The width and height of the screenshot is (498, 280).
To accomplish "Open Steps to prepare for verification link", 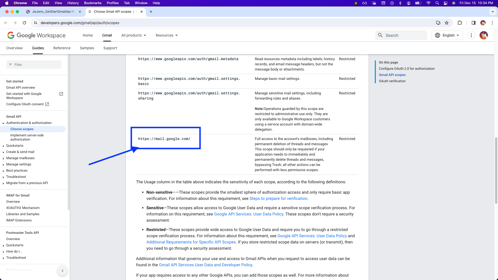I will (x=278, y=199).
